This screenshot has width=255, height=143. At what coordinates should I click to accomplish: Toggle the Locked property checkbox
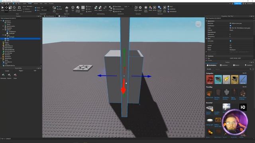point(230,45)
